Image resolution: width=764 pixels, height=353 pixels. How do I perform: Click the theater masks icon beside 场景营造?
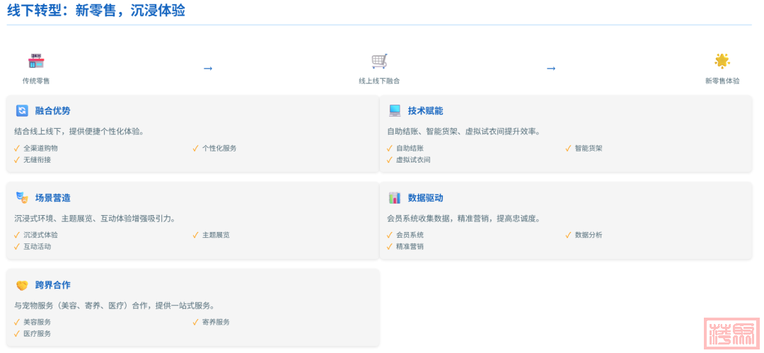(x=22, y=198)
